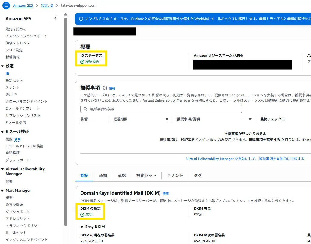Click the info icon in the blue banner
This screenshot has height=244, width=311.
[81, 19]
